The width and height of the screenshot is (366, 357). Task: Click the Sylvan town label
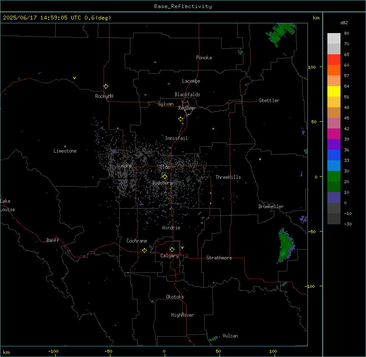(x=166, y=104)
